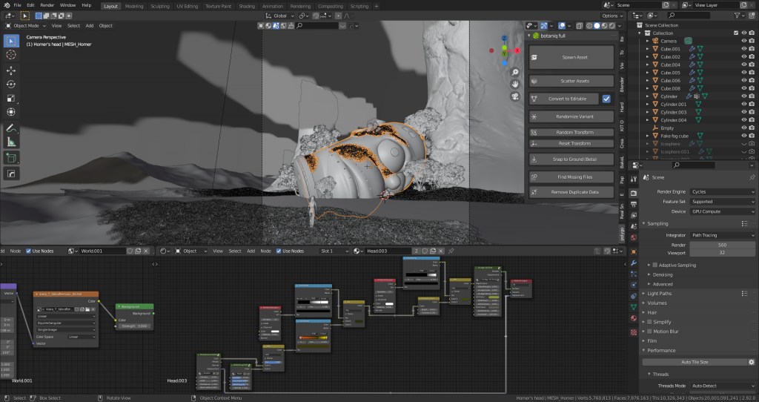Open the Physics properties tab icon
Screen dimensions: 759x402
click(x=633, y=285)
